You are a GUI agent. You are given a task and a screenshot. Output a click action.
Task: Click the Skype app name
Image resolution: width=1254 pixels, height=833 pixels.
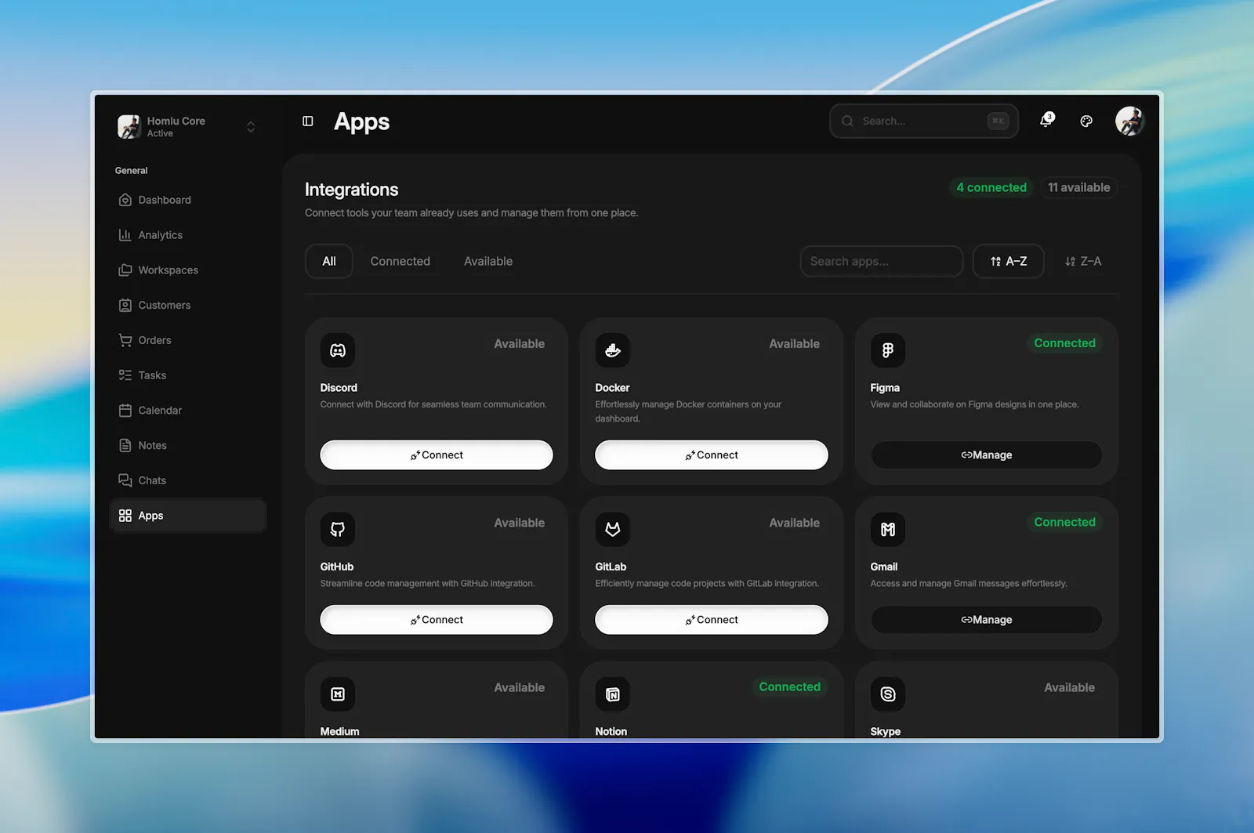tap(886, 731)
